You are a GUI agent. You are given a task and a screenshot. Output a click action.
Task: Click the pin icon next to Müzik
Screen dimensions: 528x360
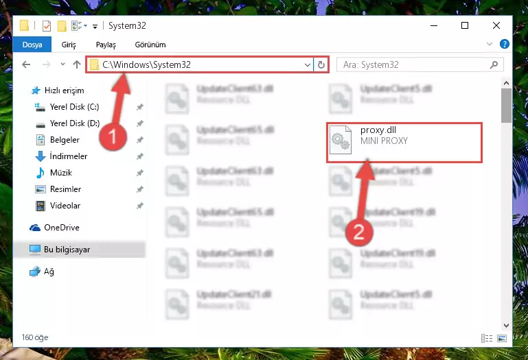pyautogui.click(x=140, y=173)
